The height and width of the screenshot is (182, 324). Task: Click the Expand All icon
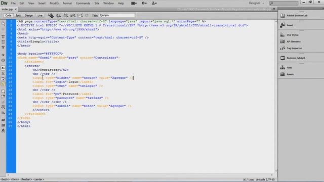pyautogui.click(x=3, y=47)
